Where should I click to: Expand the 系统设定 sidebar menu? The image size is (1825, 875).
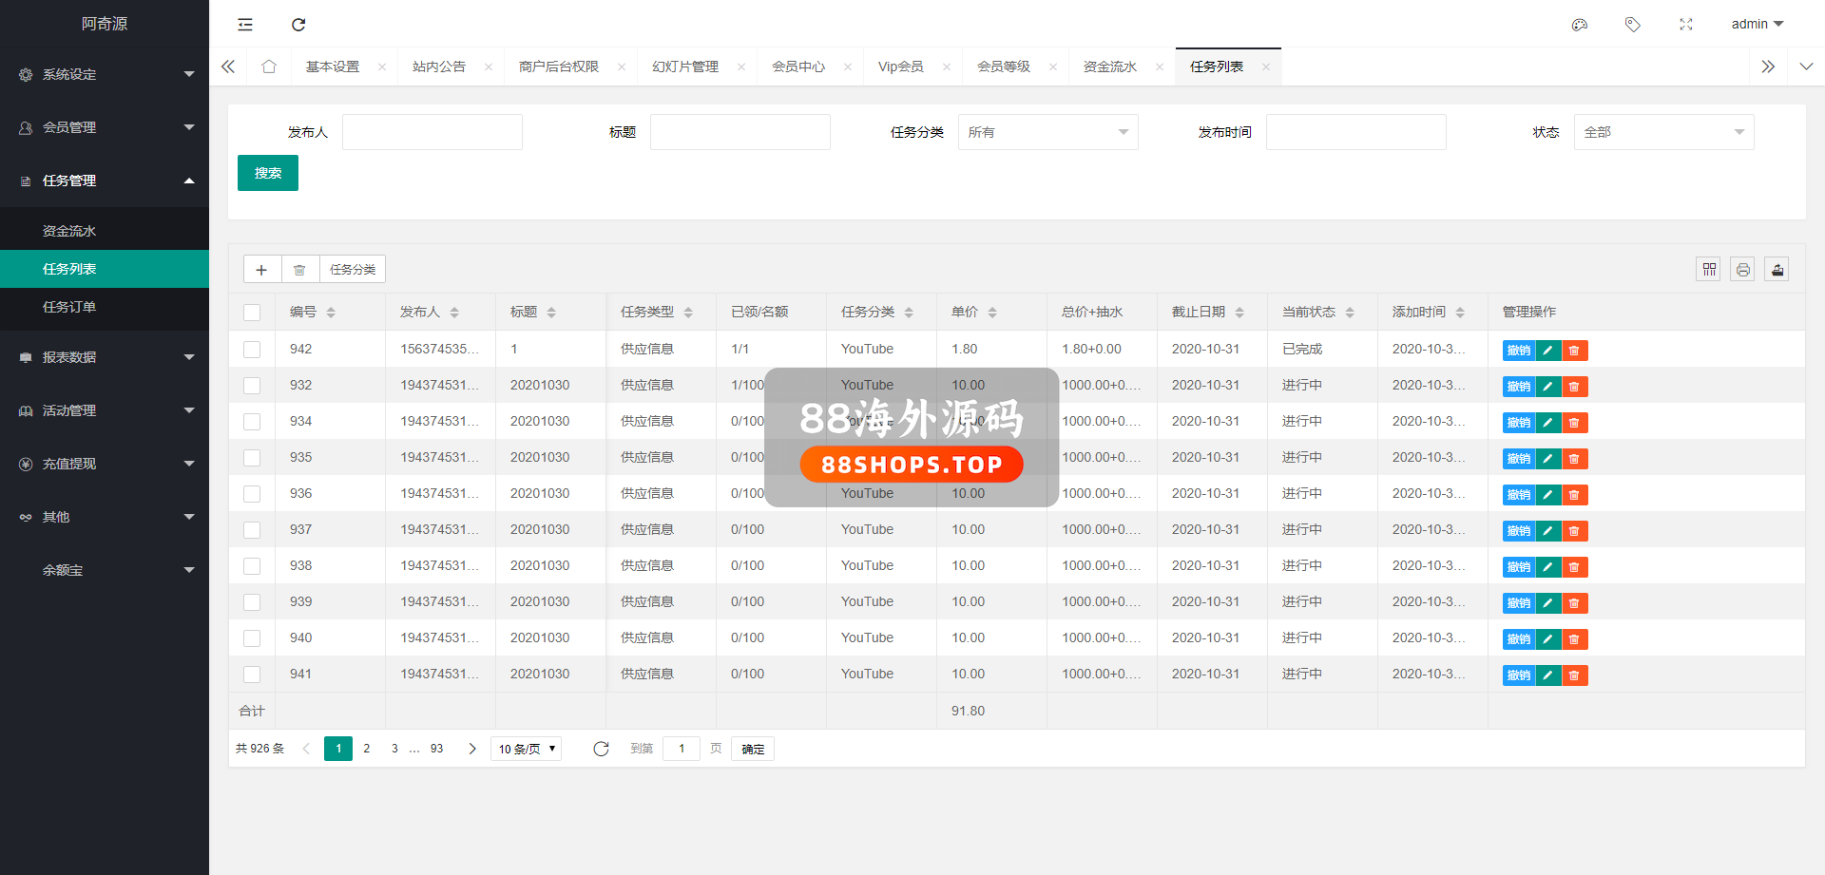(x=105, y=74)
